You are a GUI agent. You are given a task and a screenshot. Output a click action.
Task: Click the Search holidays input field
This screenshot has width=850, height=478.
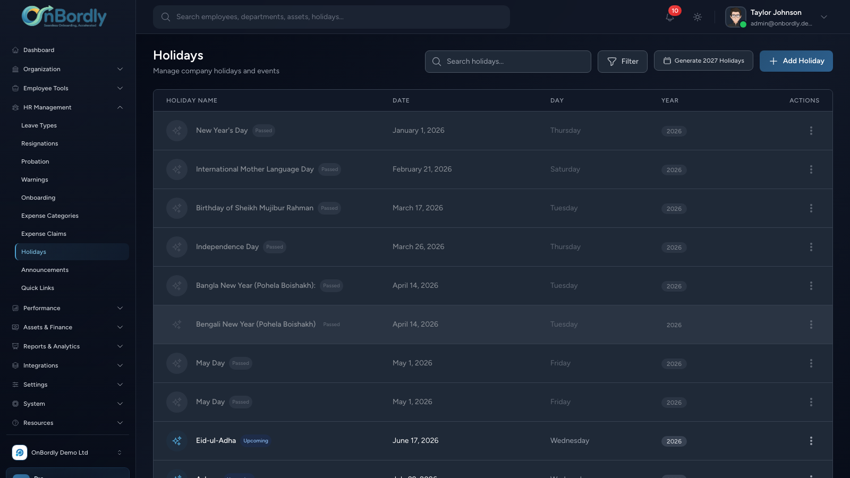[508, 62]
